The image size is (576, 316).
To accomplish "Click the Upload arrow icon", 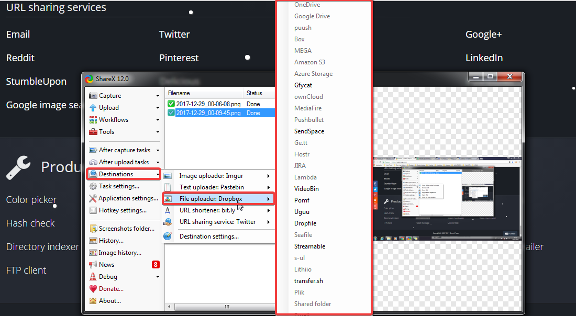I will 93,108.
